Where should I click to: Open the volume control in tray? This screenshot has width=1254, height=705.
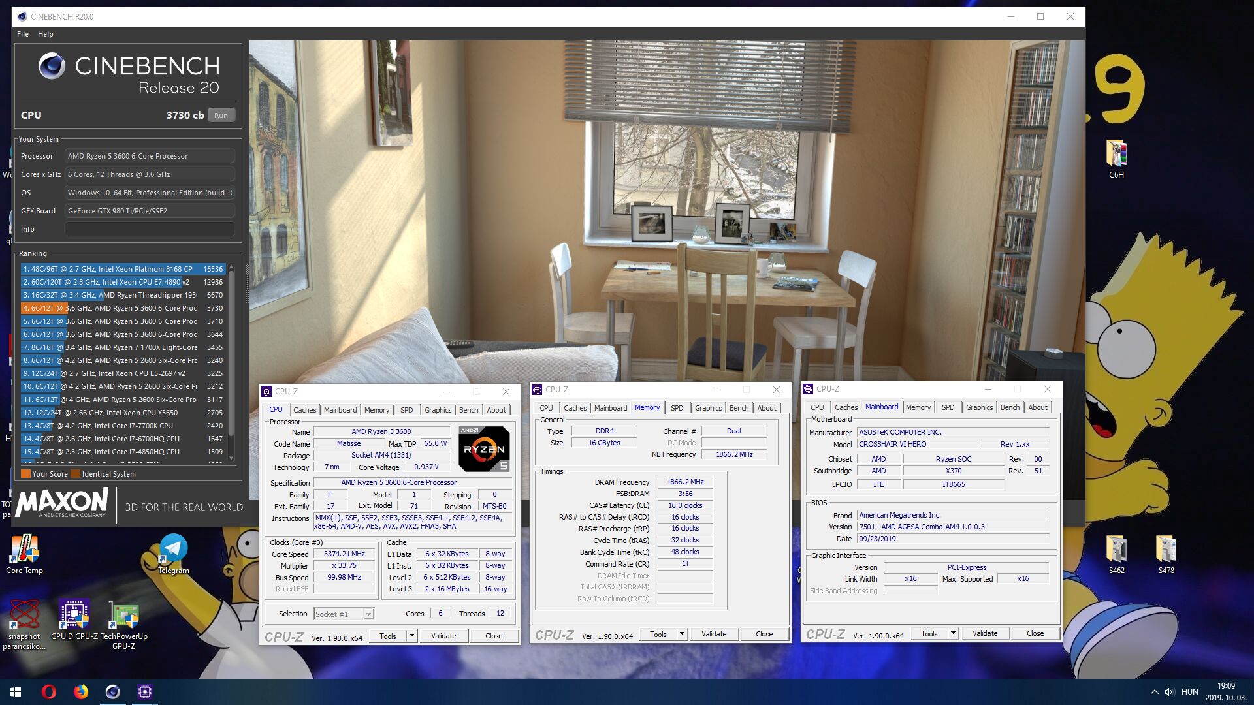click(1169, 692)
